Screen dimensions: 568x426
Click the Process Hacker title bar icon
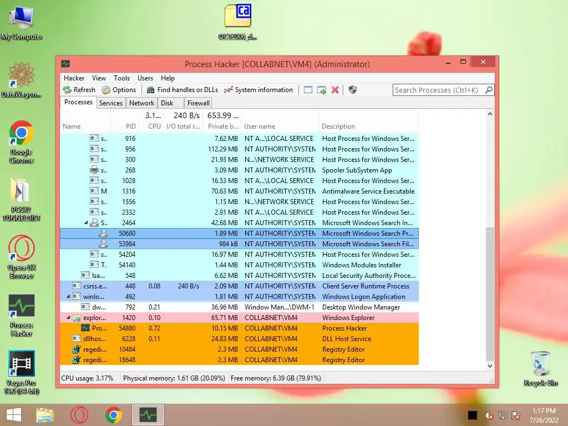click(65, 64)
